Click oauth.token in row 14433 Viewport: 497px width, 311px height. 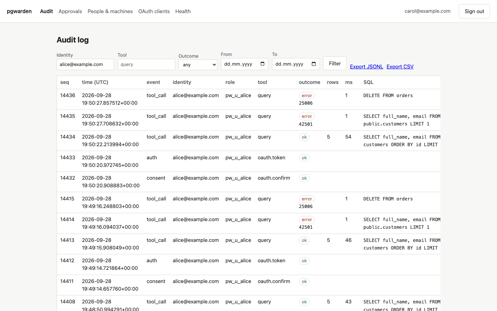[272, 158]
